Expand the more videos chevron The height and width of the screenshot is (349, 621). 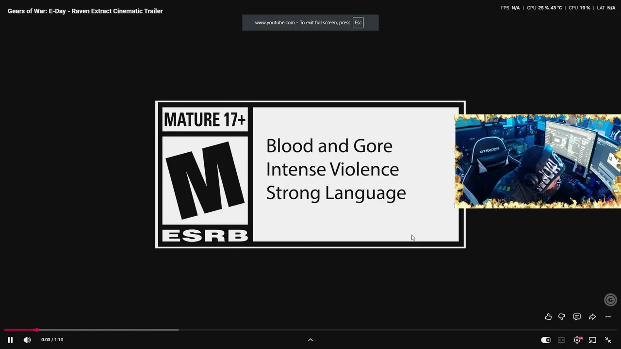coord(310,340)
